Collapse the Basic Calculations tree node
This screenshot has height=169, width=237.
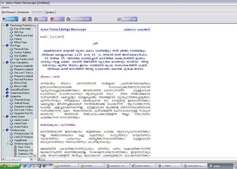[3, 63]
